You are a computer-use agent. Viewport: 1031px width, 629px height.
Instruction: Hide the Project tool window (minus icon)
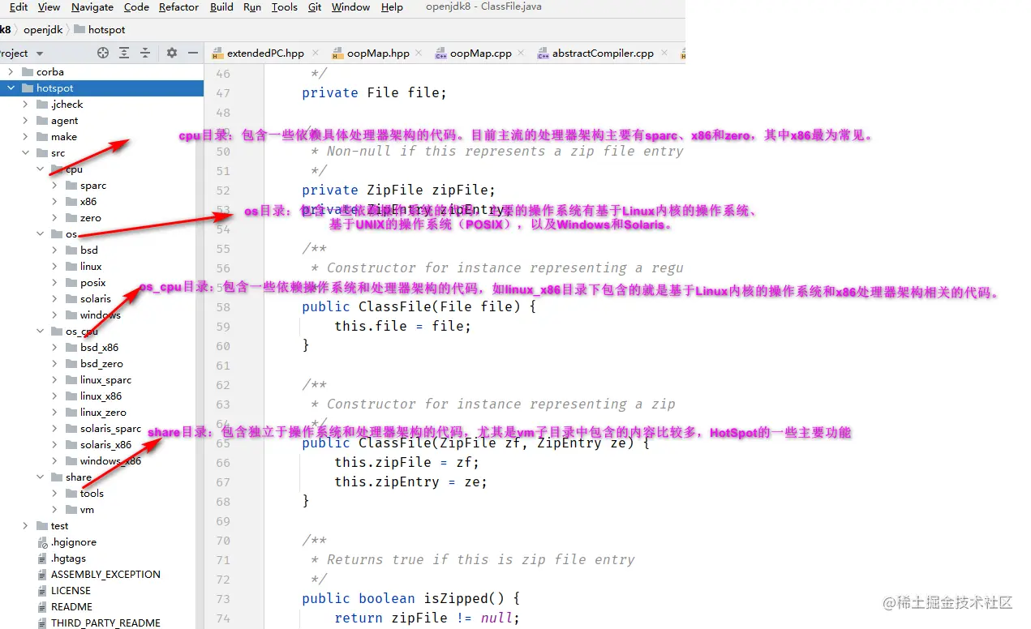pyautogui.click(x=193, y=53)
